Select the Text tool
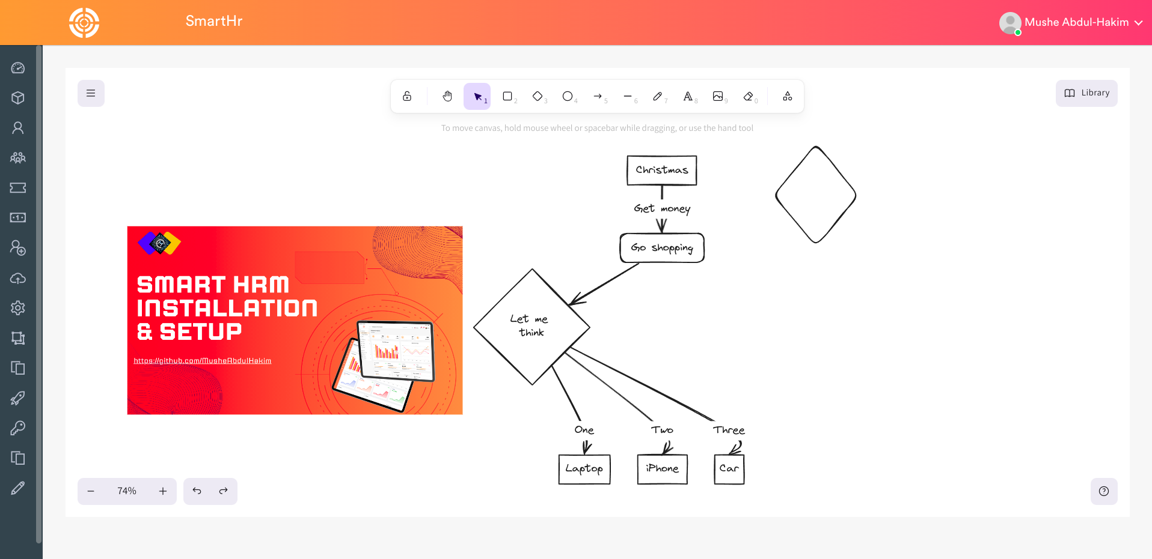Image resolution: width=1152 pixels, height=559 pixels. [688, 96]
